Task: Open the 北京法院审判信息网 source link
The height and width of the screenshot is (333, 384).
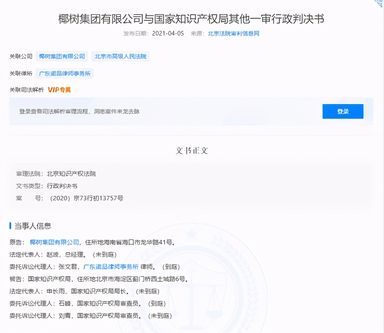Action: pyautogui.click(x=234, y=34)
